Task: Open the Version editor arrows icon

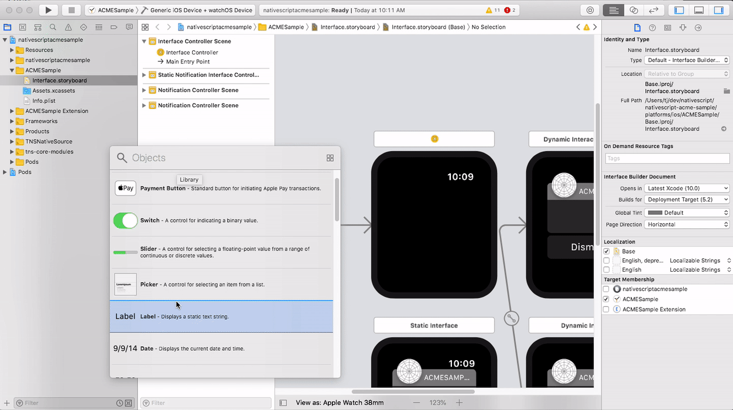Action: (655, 9)
